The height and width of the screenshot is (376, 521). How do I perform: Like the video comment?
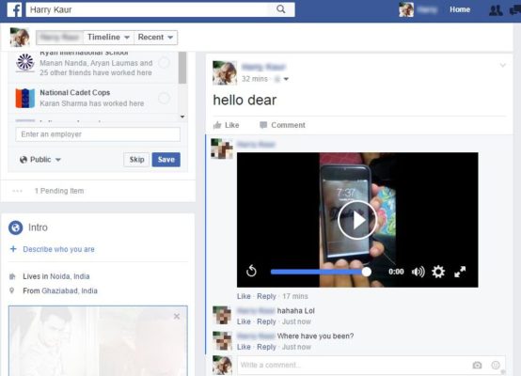244,296
